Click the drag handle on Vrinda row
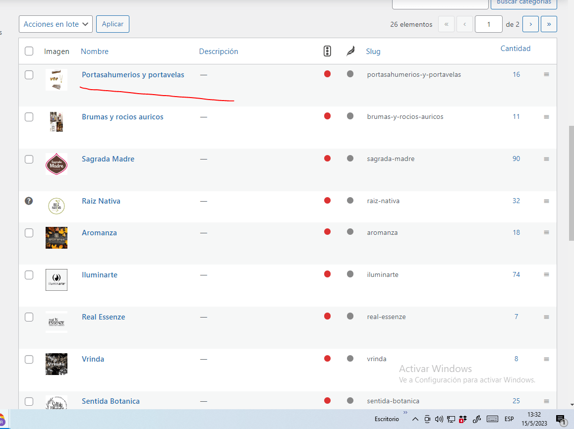This screenshot has height=429, width=574. pyautogui.click(x=547, y=359)
